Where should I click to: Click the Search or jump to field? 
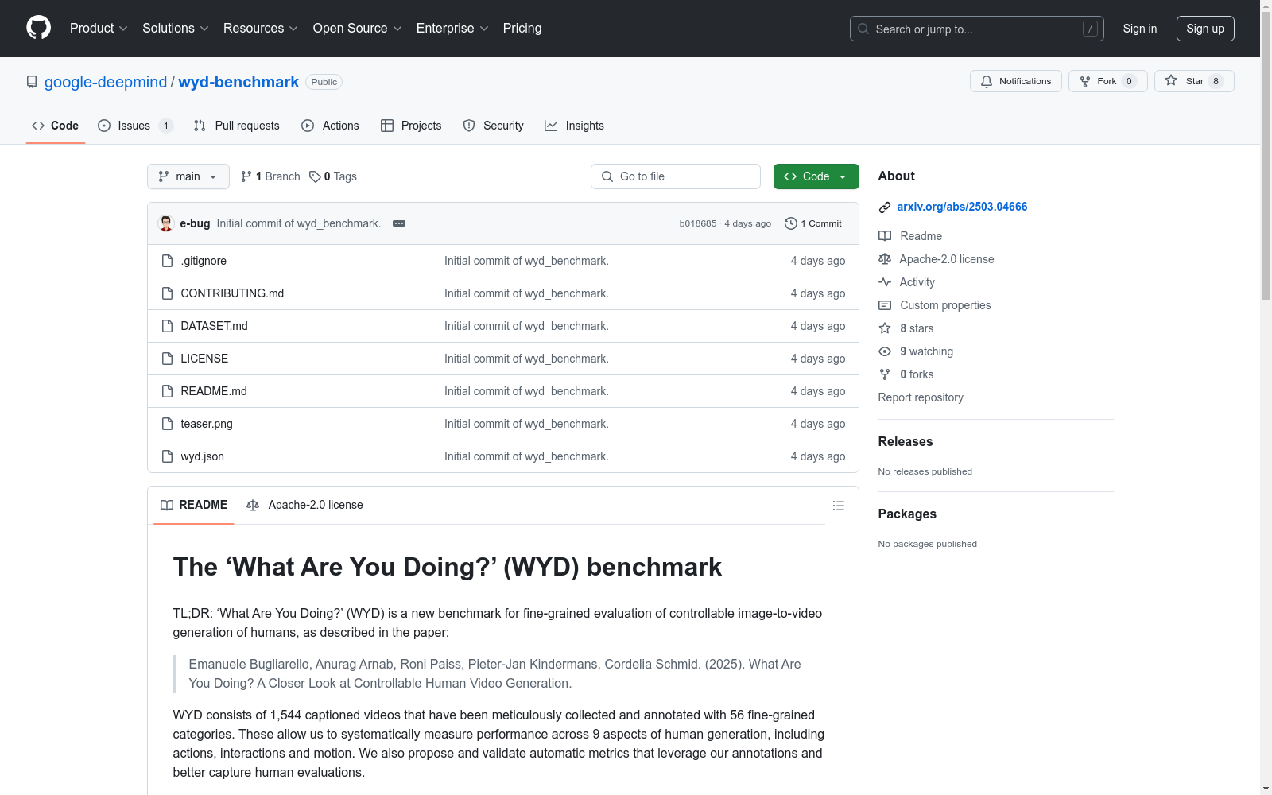pyautogui.click(x=977, y=29)
